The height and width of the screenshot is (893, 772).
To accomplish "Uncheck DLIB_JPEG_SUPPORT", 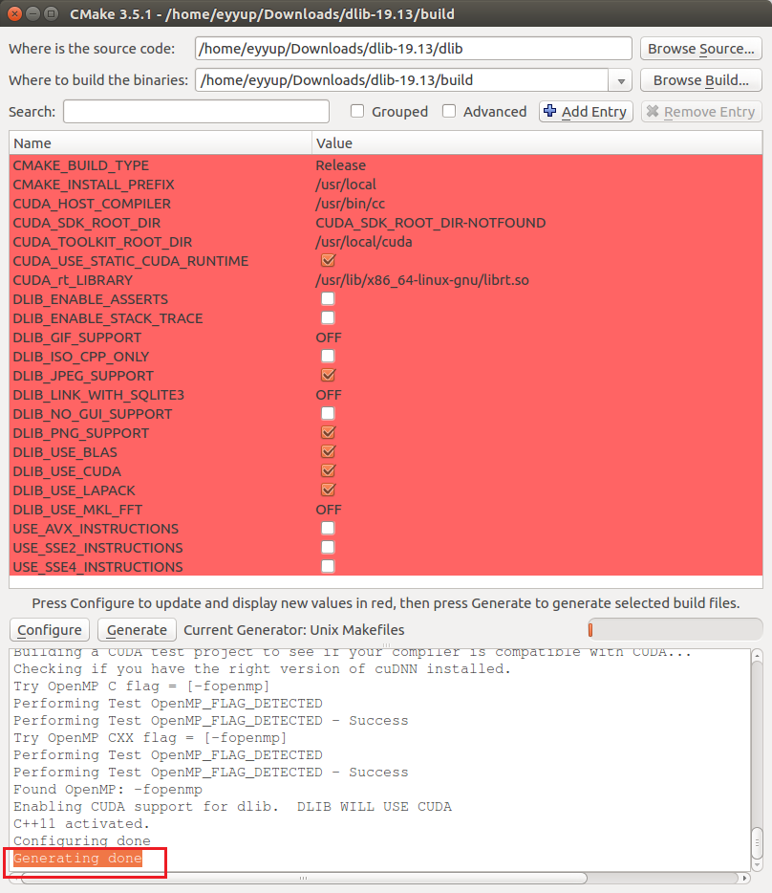I will point(328,376).
